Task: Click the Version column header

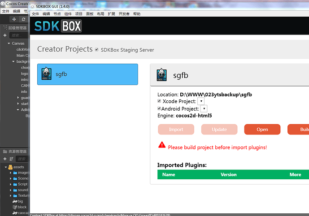Action: tap(228, 174)
